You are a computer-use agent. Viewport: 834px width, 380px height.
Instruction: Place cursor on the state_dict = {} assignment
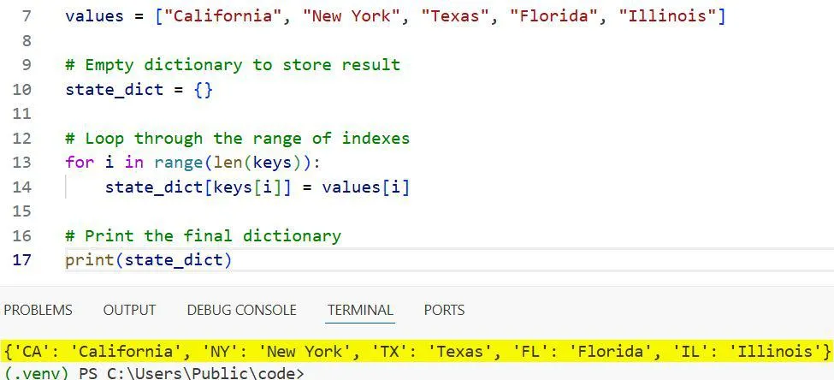click(x=139, y=89)
